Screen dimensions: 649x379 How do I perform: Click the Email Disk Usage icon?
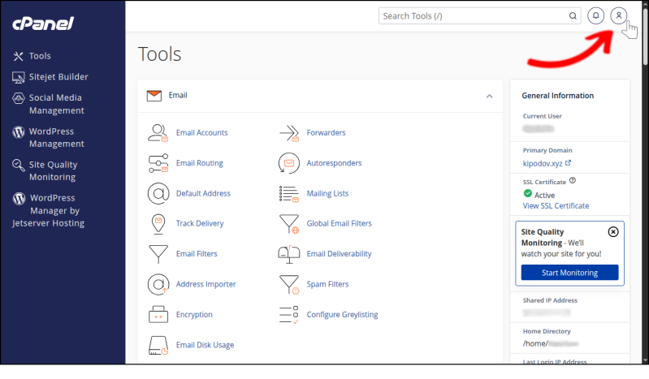click(x=158, y=345)
